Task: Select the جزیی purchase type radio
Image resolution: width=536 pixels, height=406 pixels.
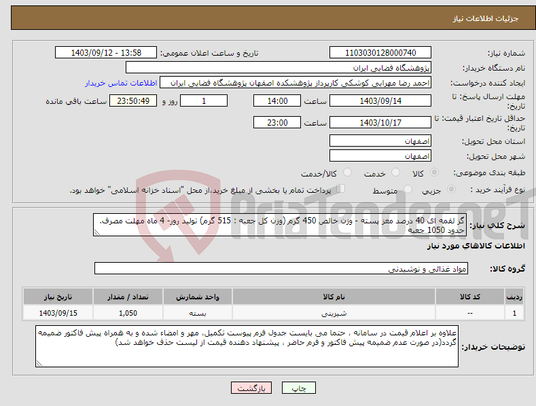Action: 451,189
